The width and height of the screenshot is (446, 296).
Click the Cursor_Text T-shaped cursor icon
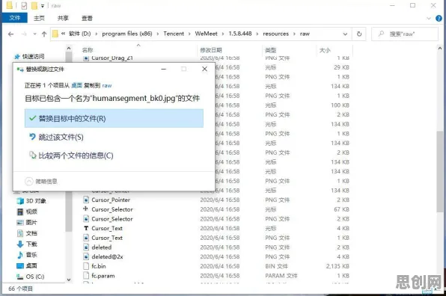[86, 229]
